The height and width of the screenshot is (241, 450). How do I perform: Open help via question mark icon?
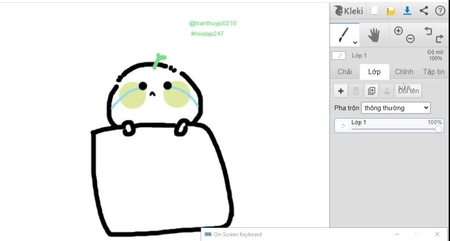tap(440, 11)
